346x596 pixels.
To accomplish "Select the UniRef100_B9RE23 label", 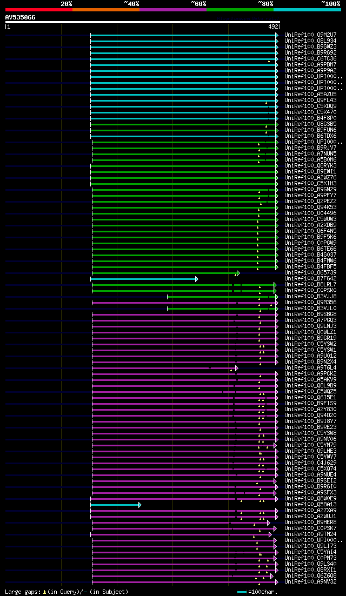I will coord(310,427).
